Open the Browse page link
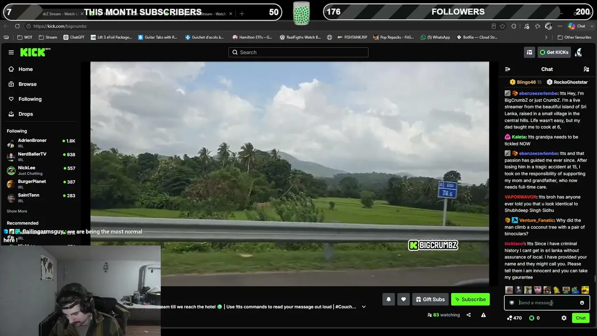Viewport: 597px width, 336px height. point(28,84)
